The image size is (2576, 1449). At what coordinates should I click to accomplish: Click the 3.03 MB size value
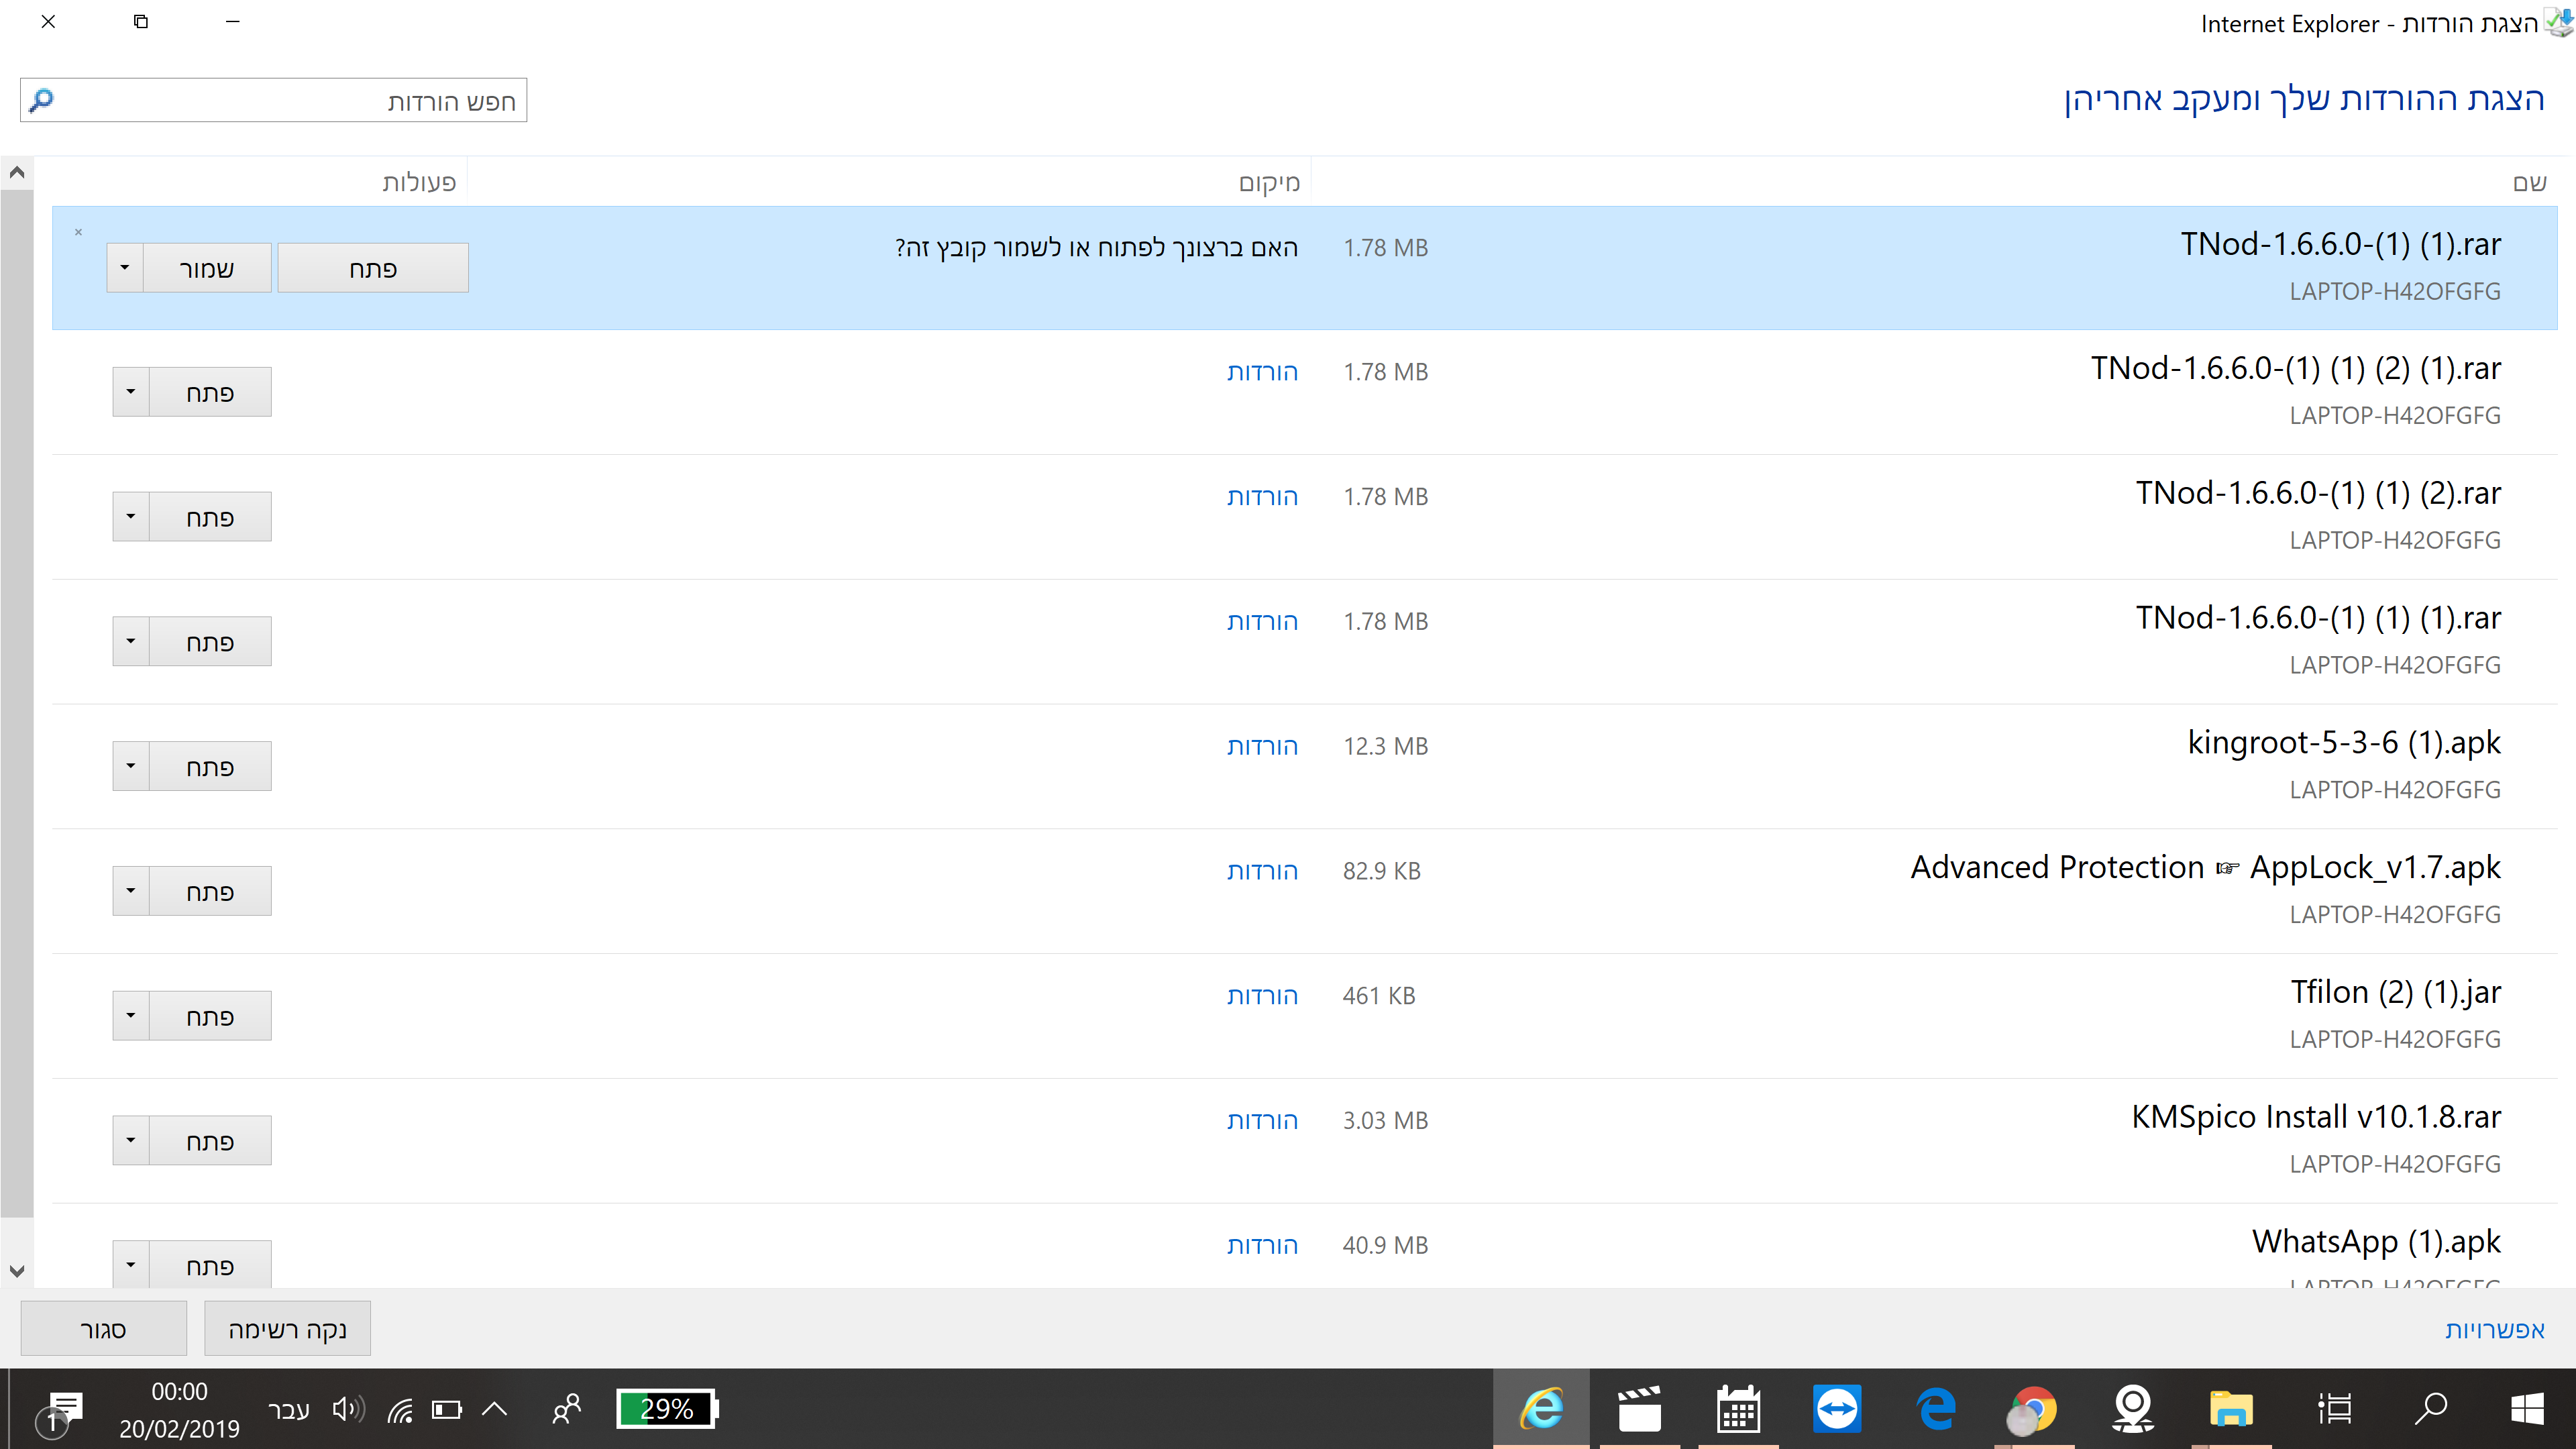click(x=1385, y=1121)
